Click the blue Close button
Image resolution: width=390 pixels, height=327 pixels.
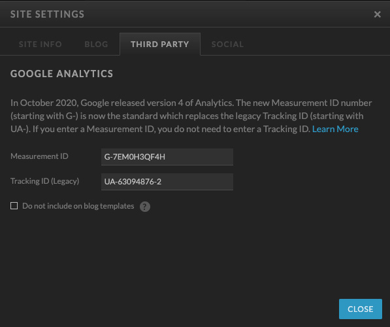tap(361, 309)
